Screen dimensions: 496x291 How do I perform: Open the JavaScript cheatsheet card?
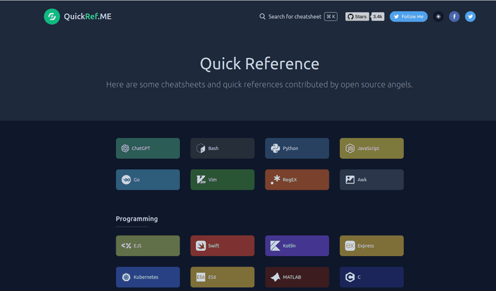[x=371, y=148]
